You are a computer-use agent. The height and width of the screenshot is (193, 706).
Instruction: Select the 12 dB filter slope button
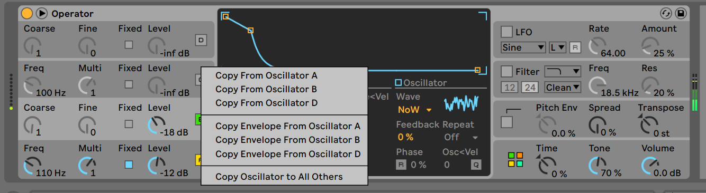(510, 88)
